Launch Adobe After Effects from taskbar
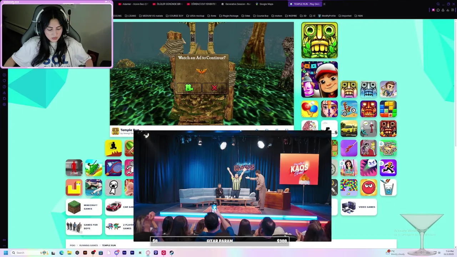This screenshot has width=457, height=257. click(124, 253)
